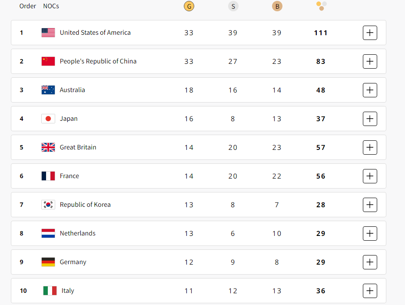Click the Japan flag icon

[x=48, y=119]
